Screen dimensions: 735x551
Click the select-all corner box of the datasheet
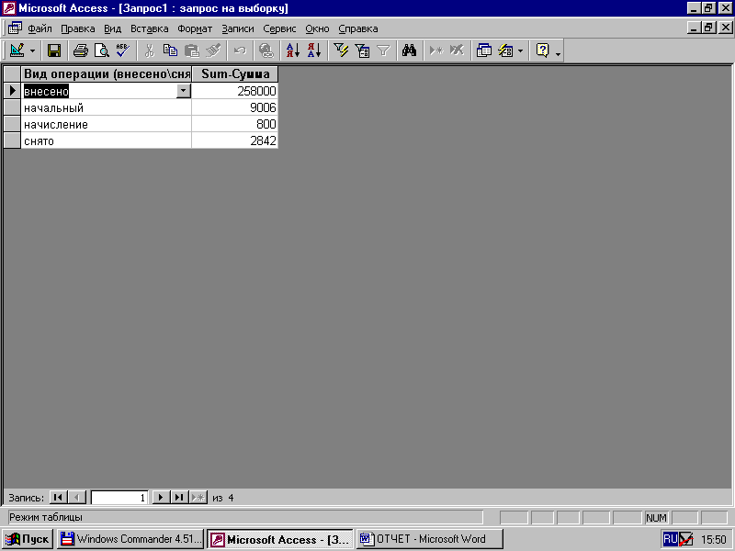(x=12, y=74)
